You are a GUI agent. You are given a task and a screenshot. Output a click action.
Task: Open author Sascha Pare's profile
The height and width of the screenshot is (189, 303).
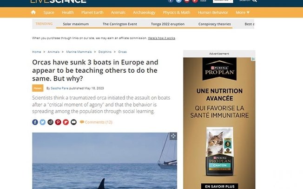click(x=59, y=88)
